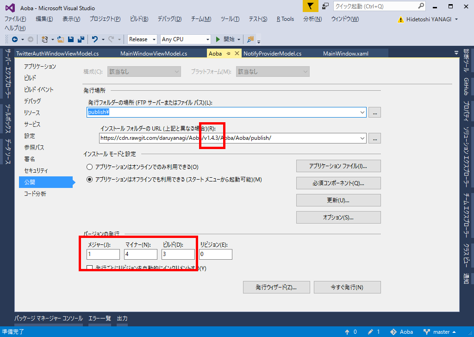This screenshot has width=474, height=337.
Task: Switch to MainWindowViewModel.cs tab
Action: click(154, 54)
